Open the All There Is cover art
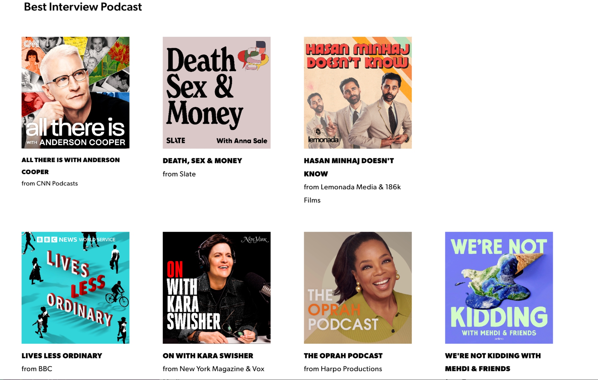This screenshot has height=380, width=598. pyautogui.click(x=75, y=93)
